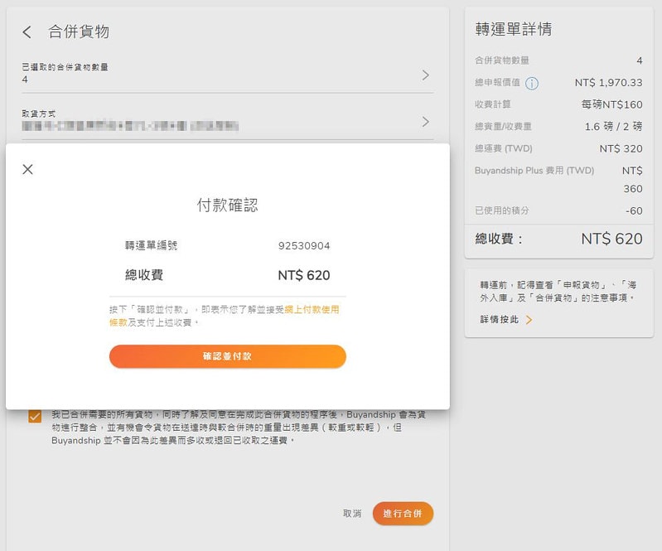662x551 pixels.
Task: Click the orange arrow after 詳情按此
Action: pos(529,319)
